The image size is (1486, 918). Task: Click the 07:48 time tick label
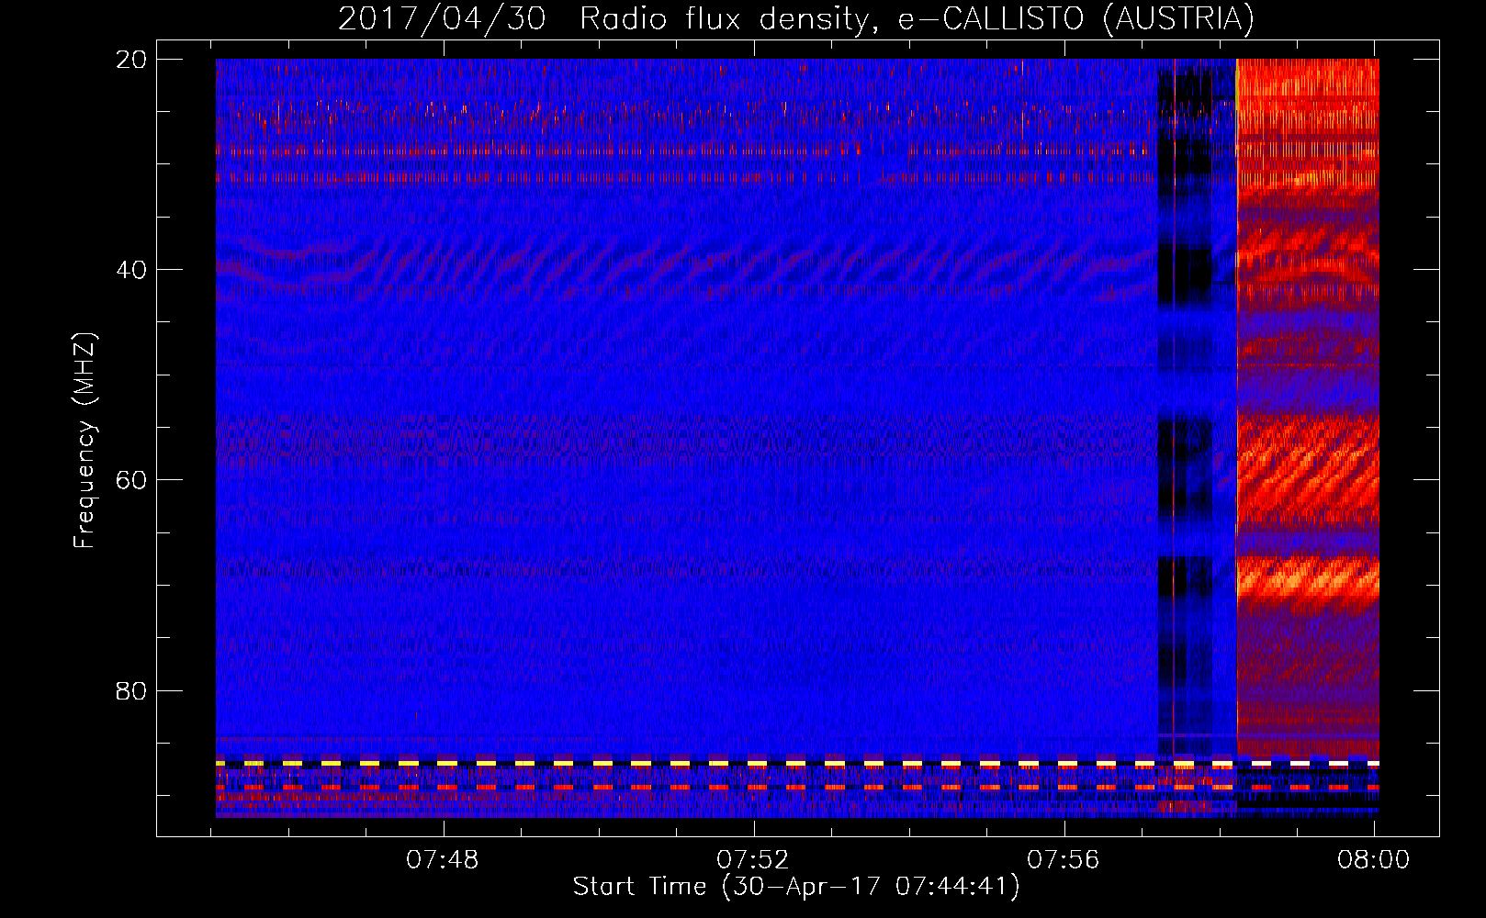pyautogui.click(x=444, y=860)
